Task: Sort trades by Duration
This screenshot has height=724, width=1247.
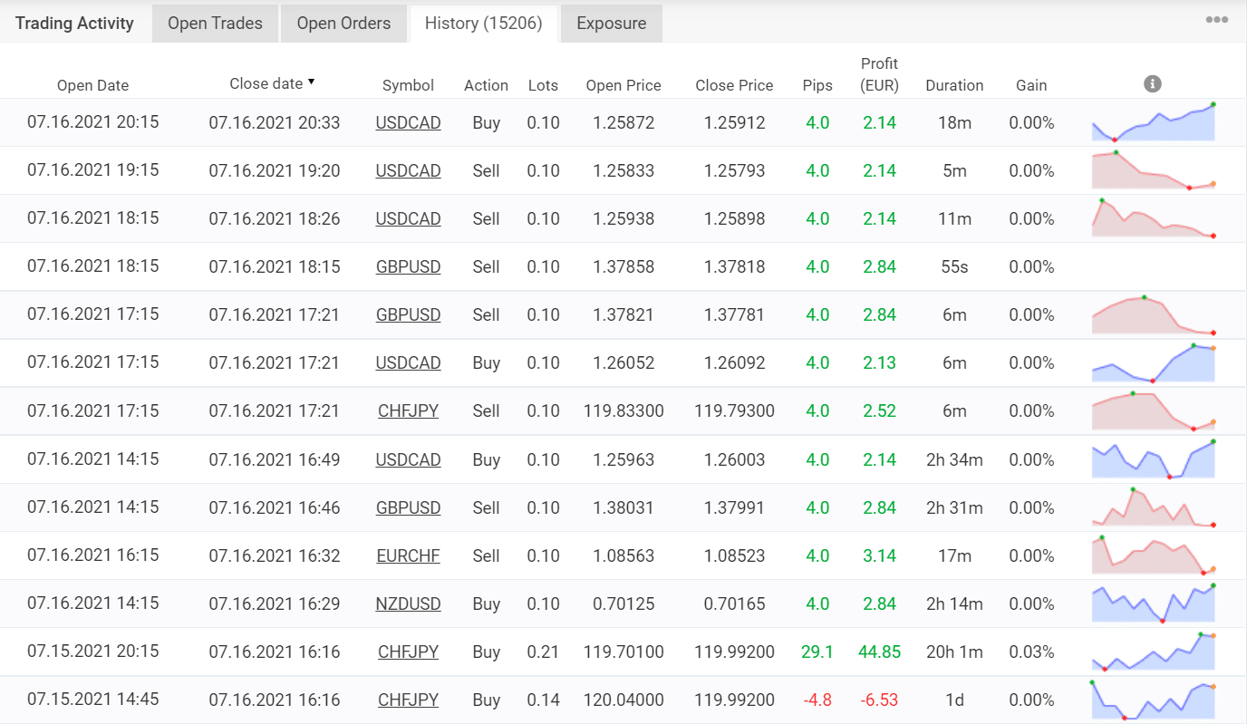Action: (954, 84)
